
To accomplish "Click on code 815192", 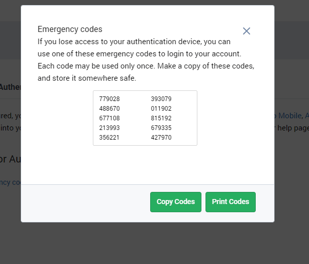I will 161,118.
